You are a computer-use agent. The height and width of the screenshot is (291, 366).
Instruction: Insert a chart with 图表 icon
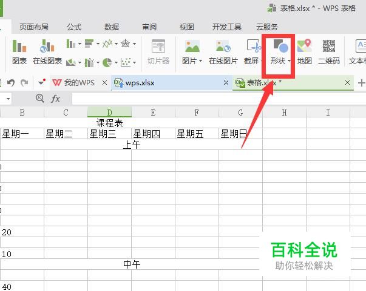point(19,52)
